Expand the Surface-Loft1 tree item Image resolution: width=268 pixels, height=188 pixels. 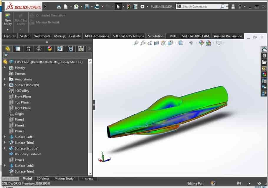[5, 137]
